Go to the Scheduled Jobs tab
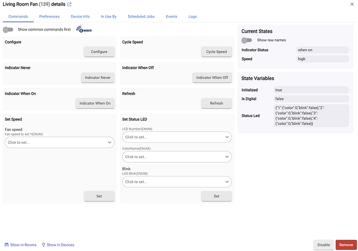The image size is (358, 251). tap(141, 17)
